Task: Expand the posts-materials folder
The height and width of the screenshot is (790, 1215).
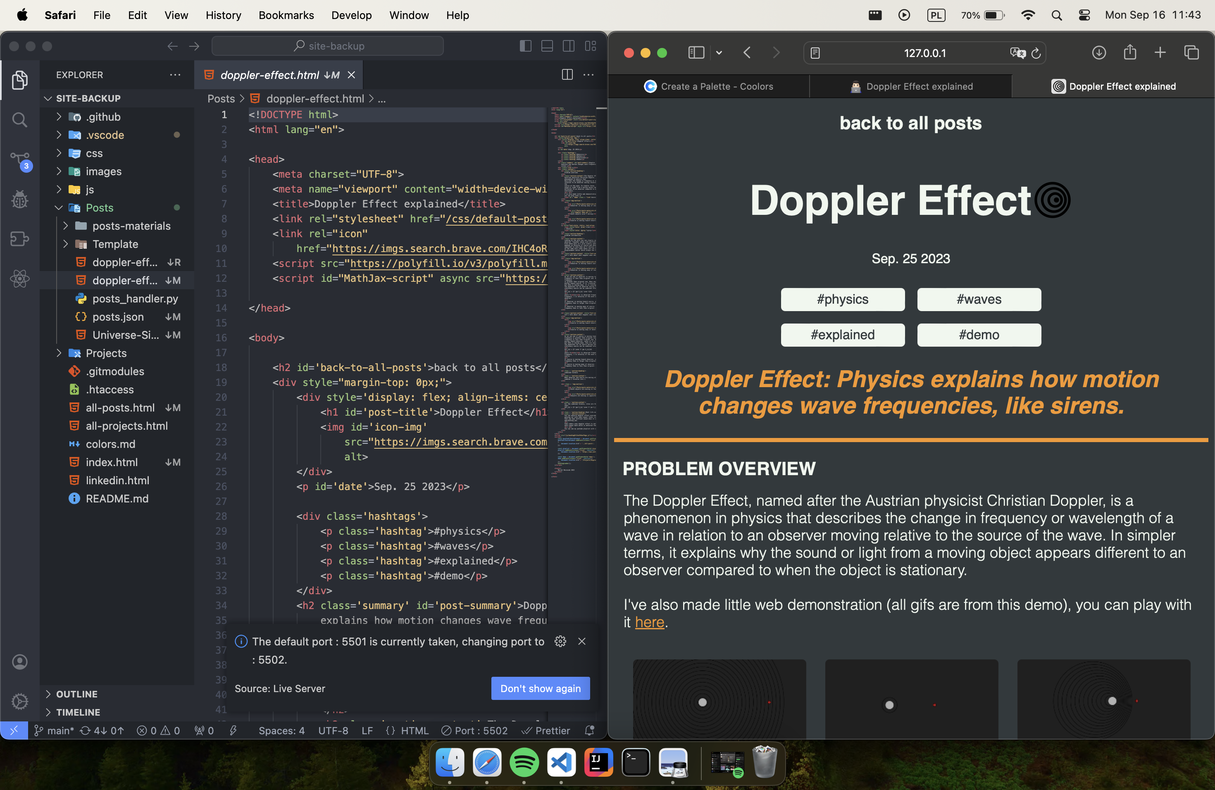Action: pyautogui.click(x=117, y=226)
